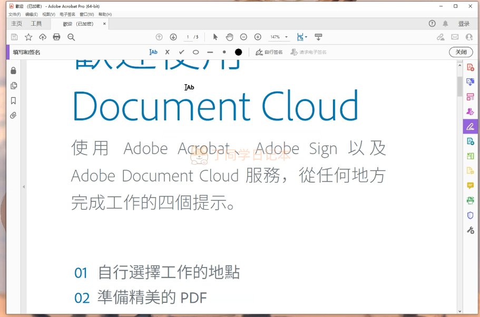Open the 文件(F) menu
480x317 pixels.
point(15,14)
